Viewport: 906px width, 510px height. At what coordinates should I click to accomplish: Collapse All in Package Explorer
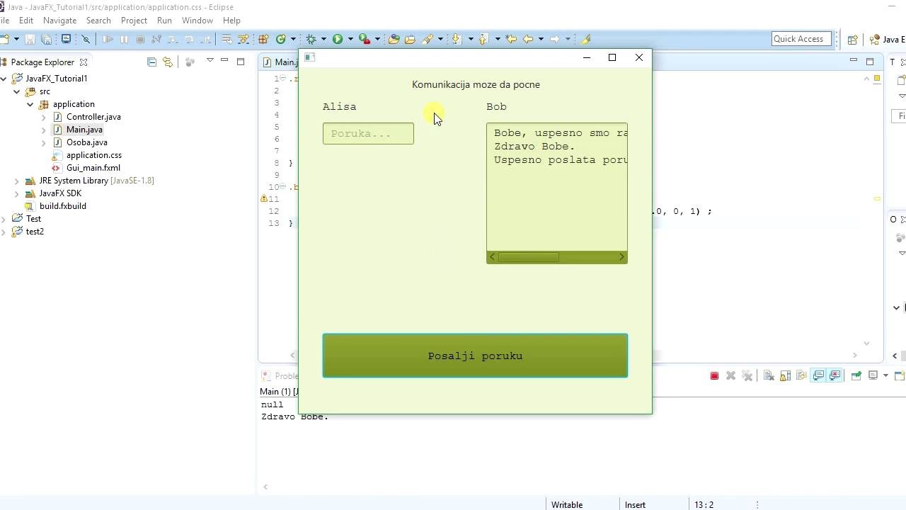tap(151, 62)
